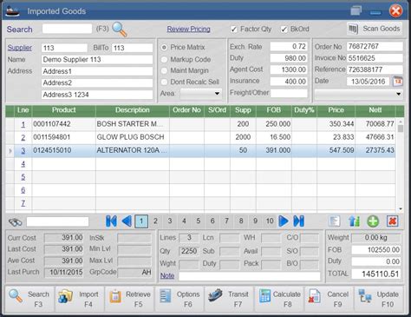Jump to first page arrow
The image size is (411, 317).
pos(111,221)
